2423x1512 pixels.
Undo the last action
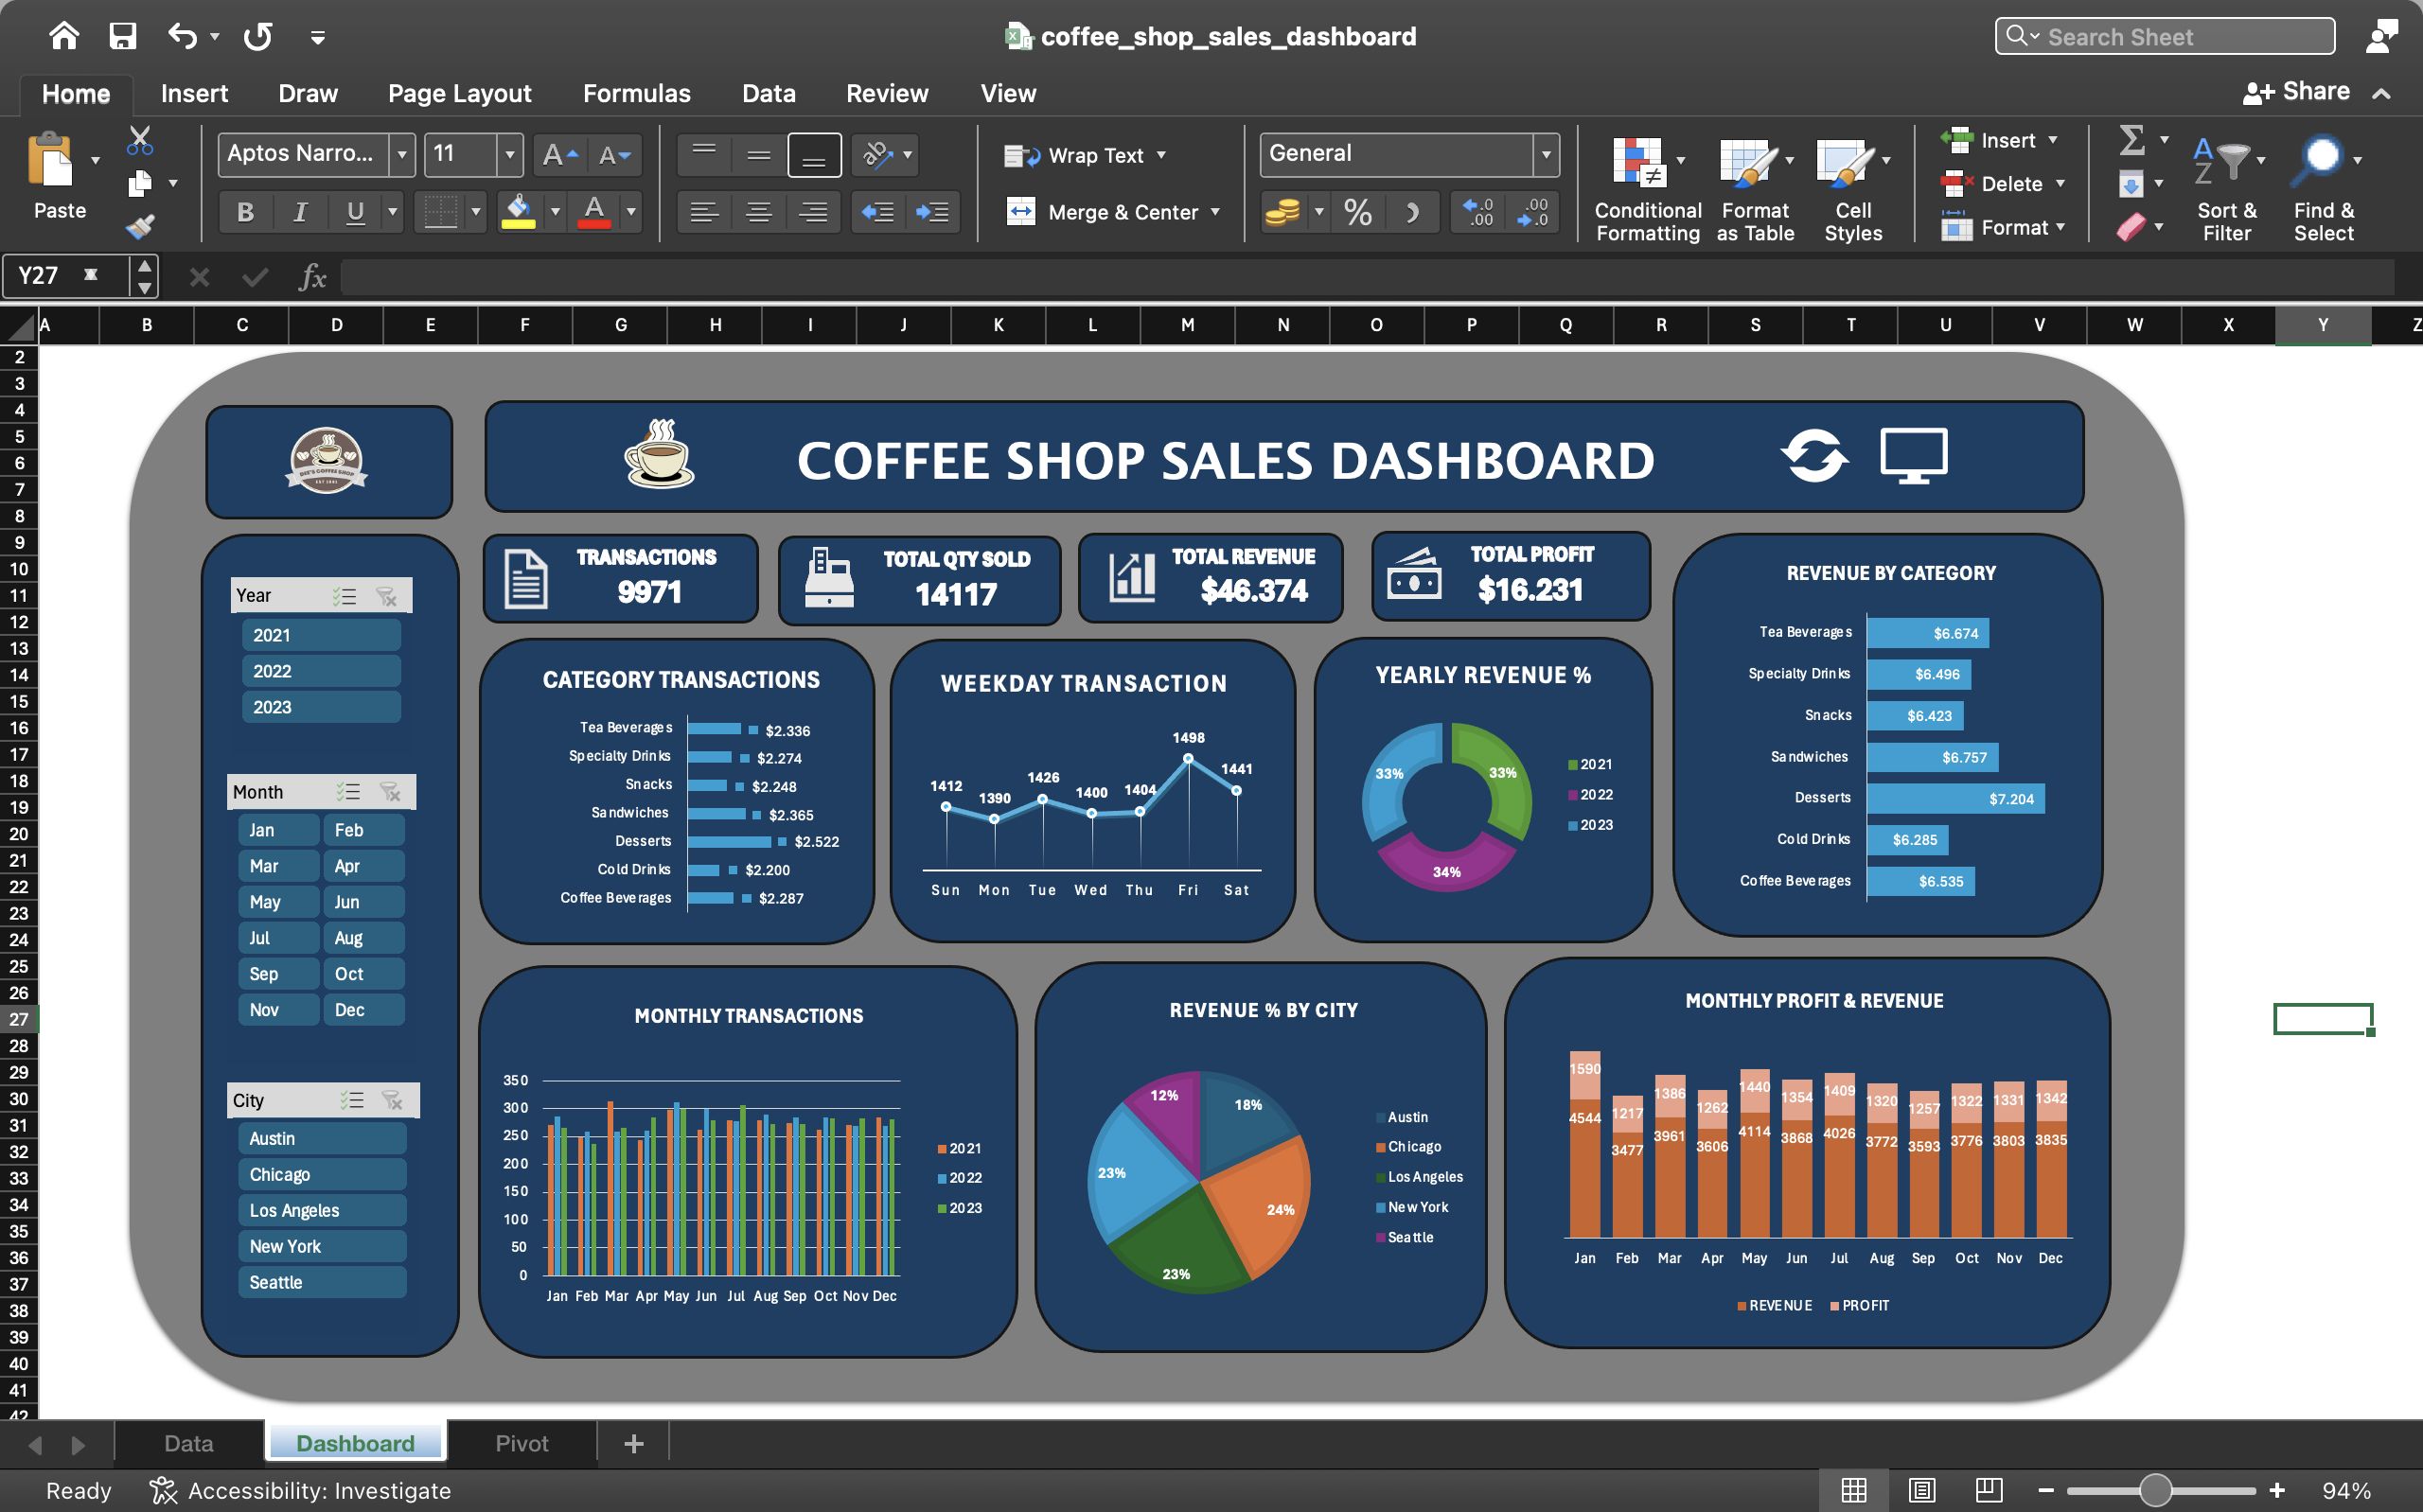tap(182, 36)
